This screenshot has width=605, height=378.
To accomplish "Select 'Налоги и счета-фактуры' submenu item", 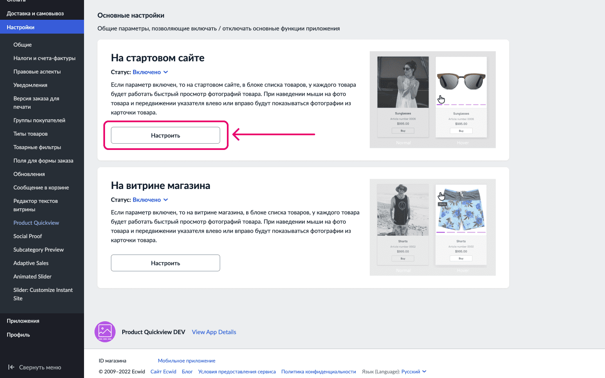I will click(45, 58).
